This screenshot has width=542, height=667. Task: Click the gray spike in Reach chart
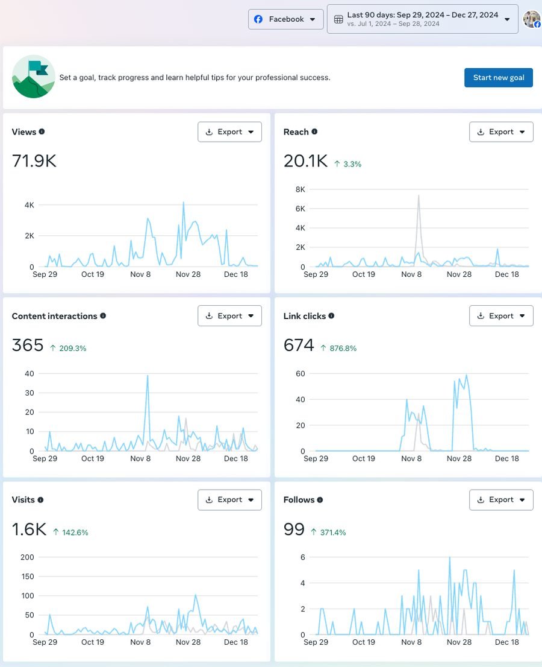click(419, 197)
